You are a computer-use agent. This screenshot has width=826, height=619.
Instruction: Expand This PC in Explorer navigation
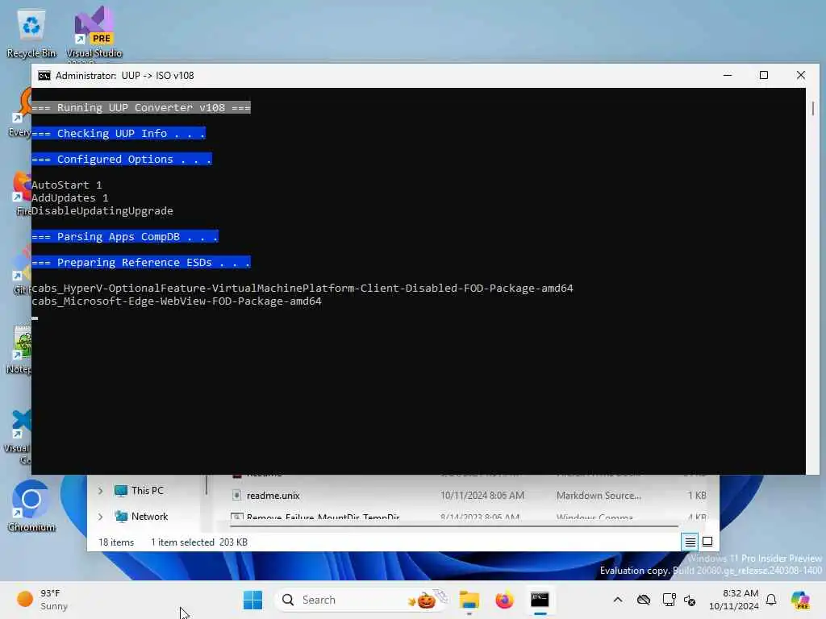point(101,491)
